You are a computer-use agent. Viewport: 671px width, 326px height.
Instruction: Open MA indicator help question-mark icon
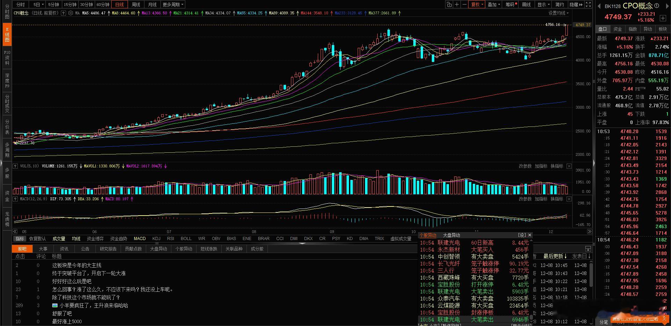click(63, 13)
